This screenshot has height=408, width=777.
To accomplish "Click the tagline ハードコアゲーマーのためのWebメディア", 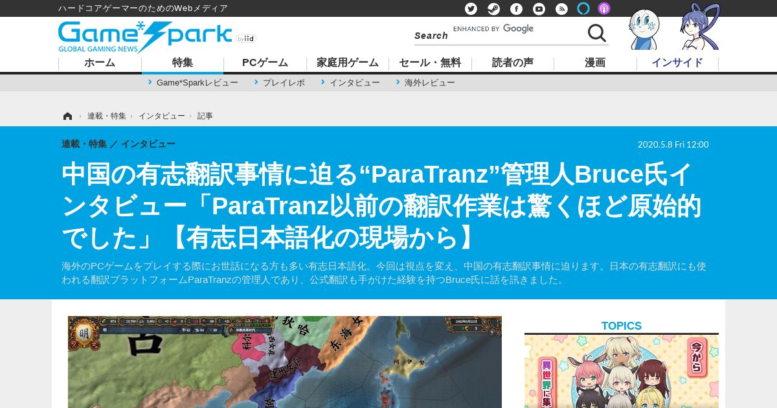I will point(143,8).
